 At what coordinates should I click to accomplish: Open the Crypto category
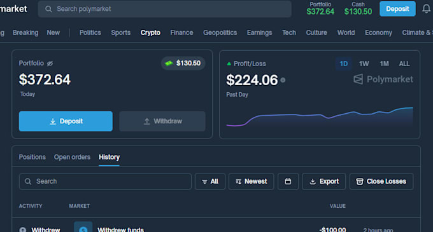(150, 32)
